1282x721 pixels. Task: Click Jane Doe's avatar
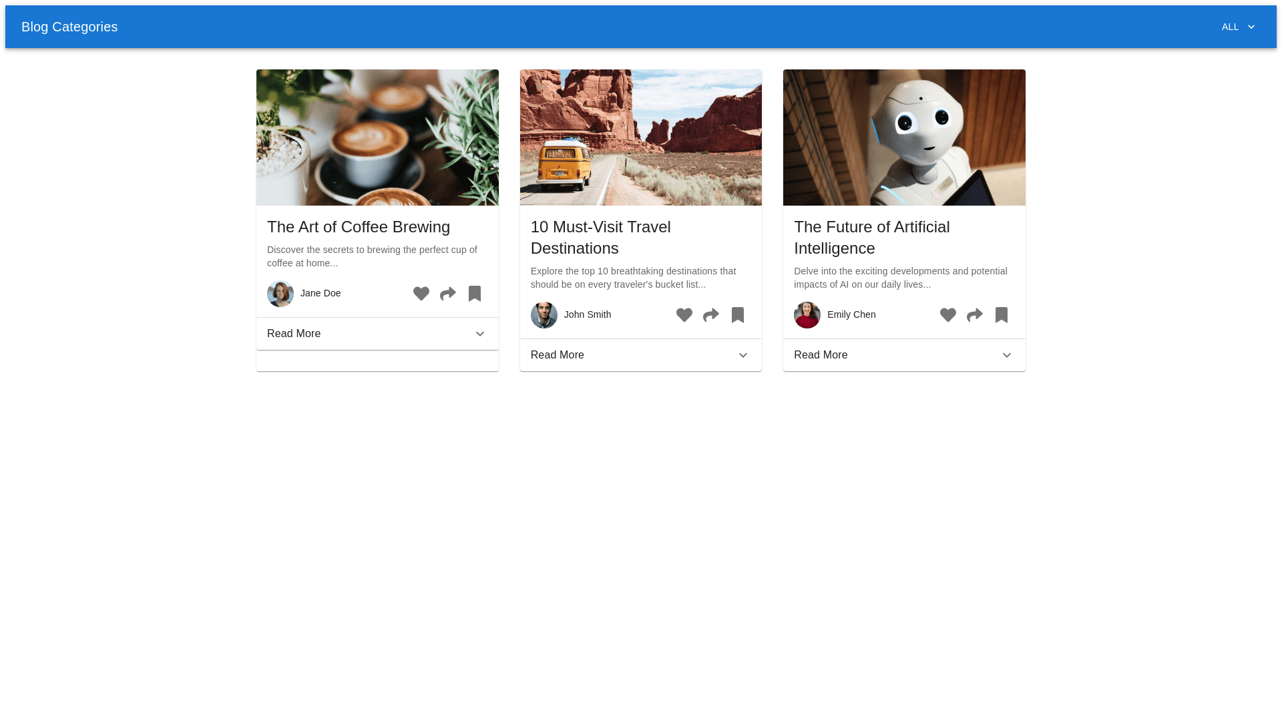click(x=280, y=294)
